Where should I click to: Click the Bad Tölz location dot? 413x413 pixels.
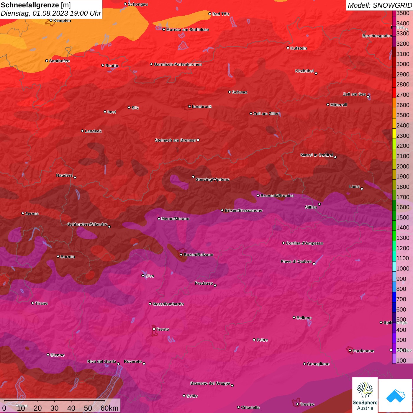[210, 14]
